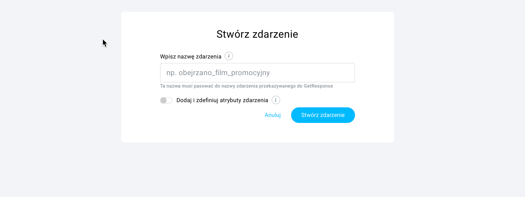Screen dimensions: 525x197
Task: Select the 'Wpisz nazwę zdarzenia' field label
Action: point(191,57)
